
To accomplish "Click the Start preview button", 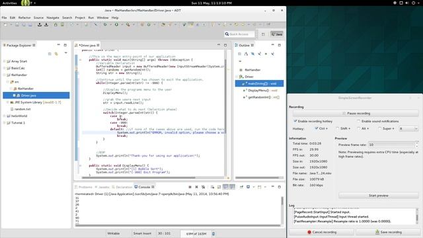I will pyautogui.click(x=379, y=196).
